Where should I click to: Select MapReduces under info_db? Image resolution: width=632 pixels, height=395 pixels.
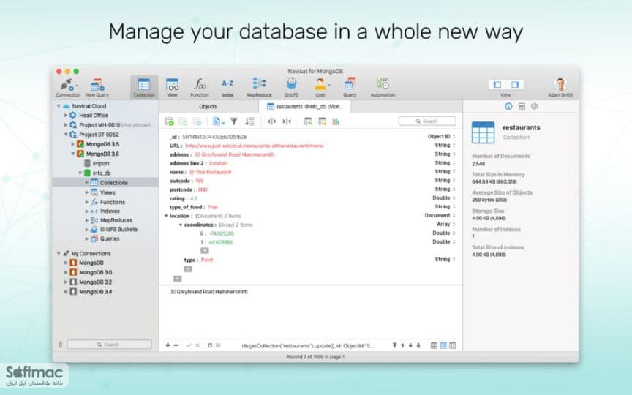click(x=116, y=220)
